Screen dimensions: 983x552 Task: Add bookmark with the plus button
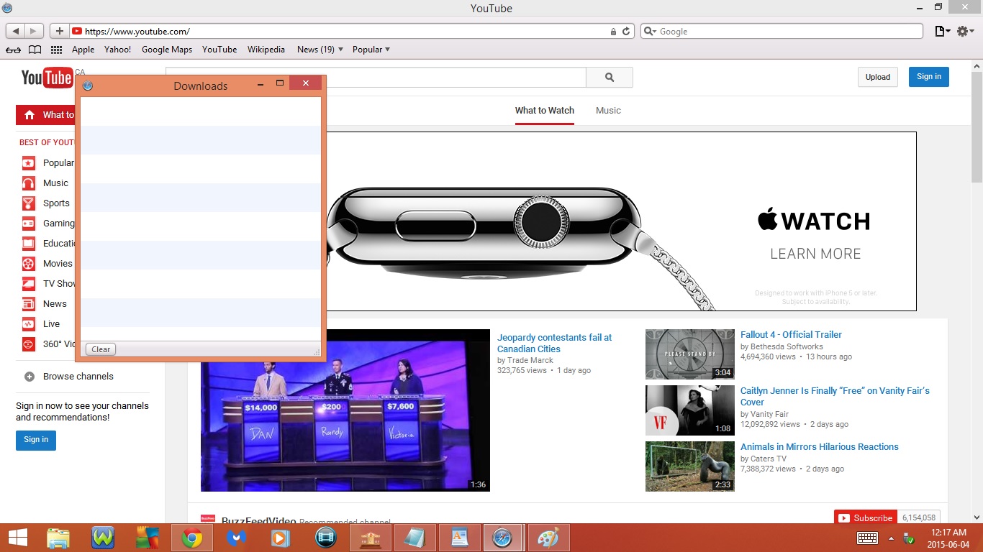point(60,31)
